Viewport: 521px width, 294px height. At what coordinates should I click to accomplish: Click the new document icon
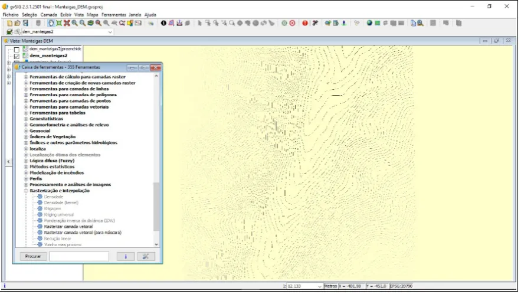pos(9,23)
